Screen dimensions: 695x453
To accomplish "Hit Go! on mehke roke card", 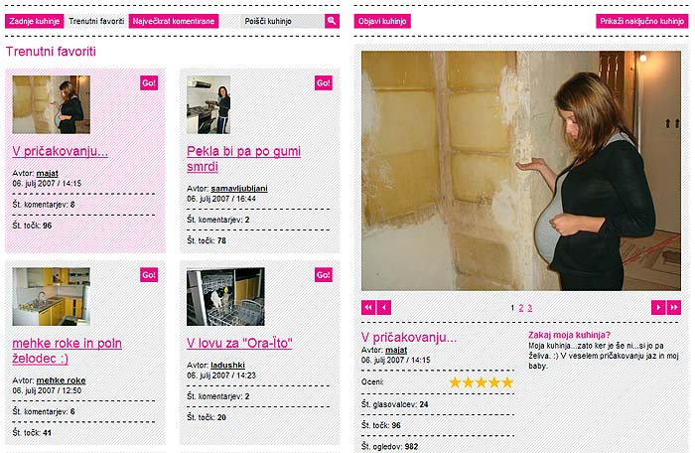I will [x=149, y=275].
